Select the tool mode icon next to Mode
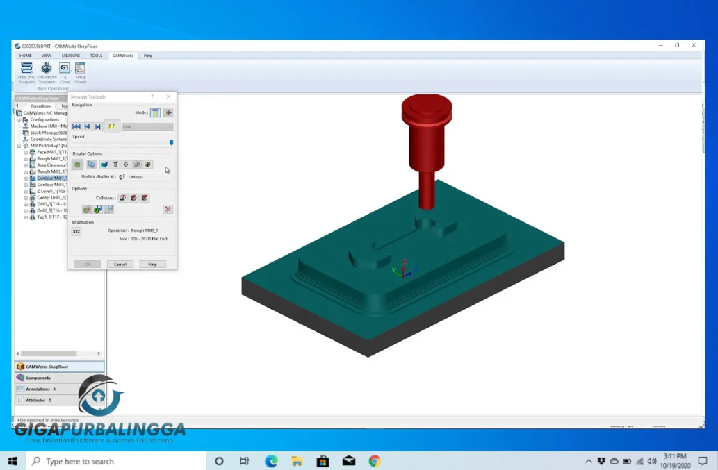Screen dimensions: 718x470 click(x=156, y=112)
